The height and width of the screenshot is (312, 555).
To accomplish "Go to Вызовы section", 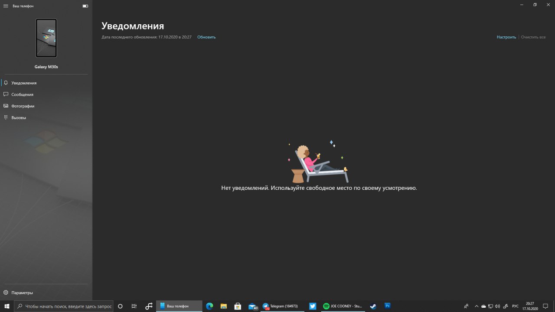I will click(x=46, y=118).
